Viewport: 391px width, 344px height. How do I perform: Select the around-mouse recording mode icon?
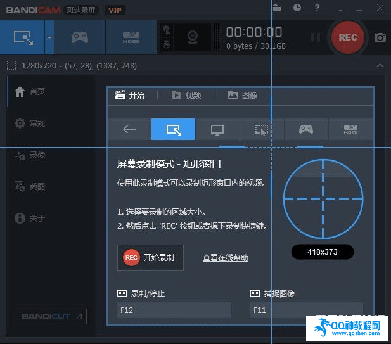262,129
